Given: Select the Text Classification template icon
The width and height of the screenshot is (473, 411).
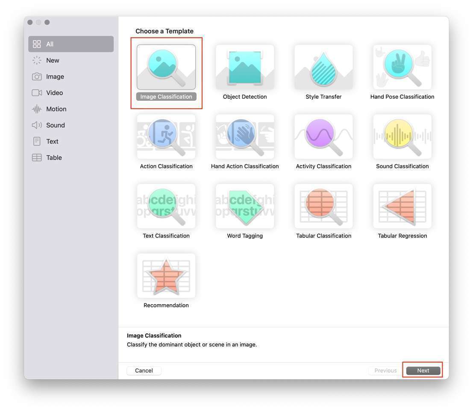Looking at the screenshot, I should coord(166,206).
